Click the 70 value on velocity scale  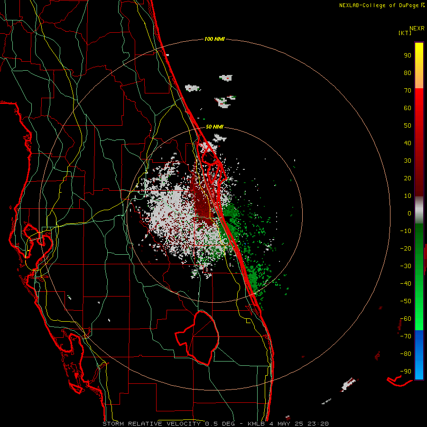tap(408, 91)
